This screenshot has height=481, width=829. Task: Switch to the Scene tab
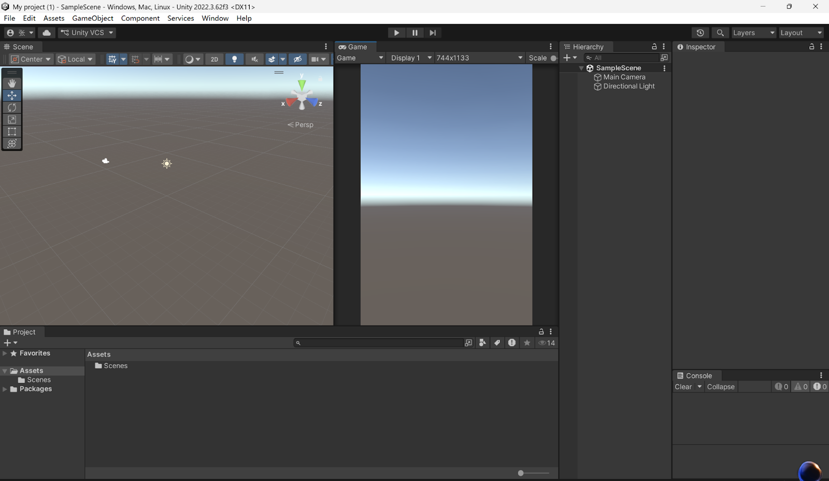[x=21, y=46]
